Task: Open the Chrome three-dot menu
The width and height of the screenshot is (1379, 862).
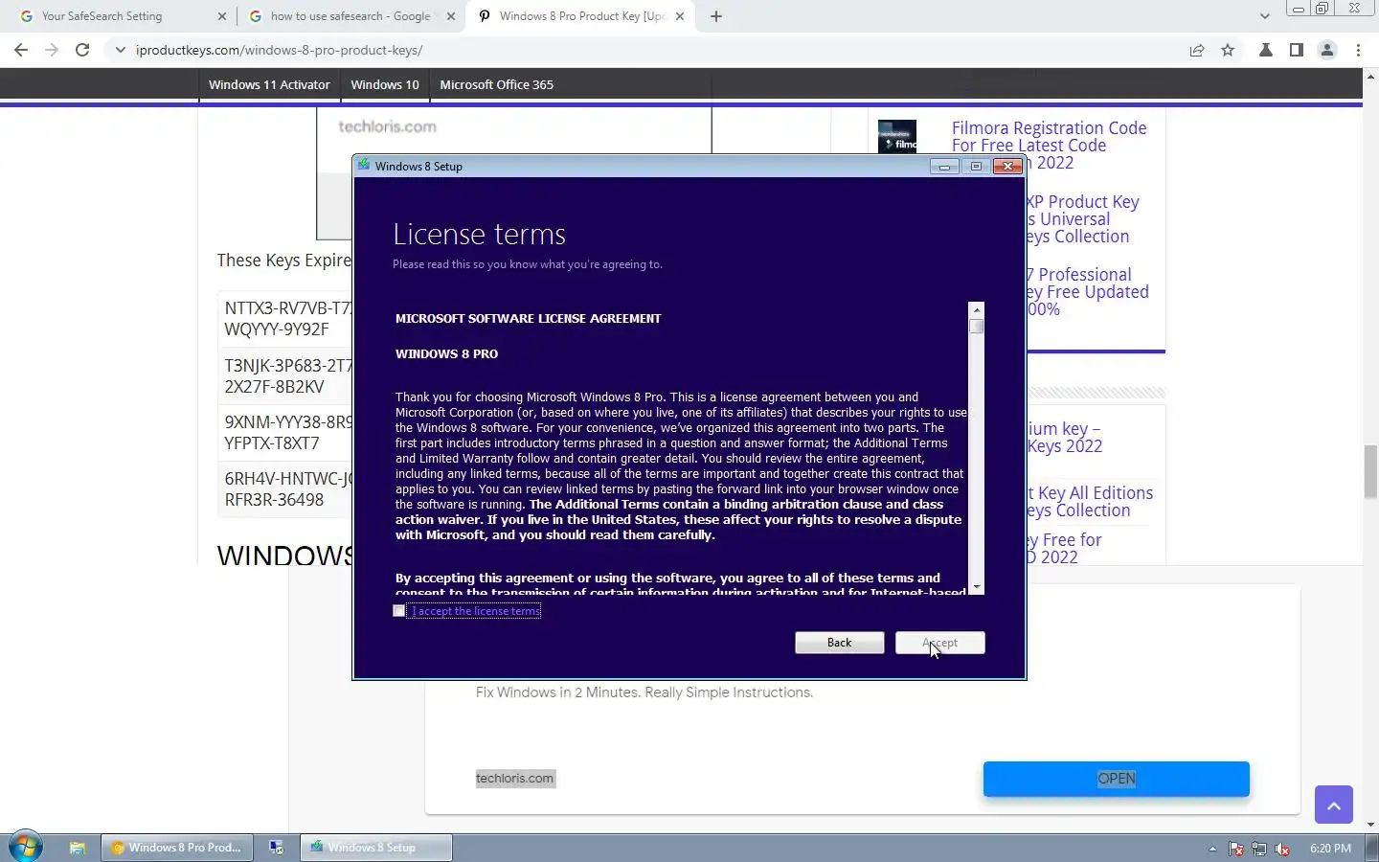Action: point(1358,50)
